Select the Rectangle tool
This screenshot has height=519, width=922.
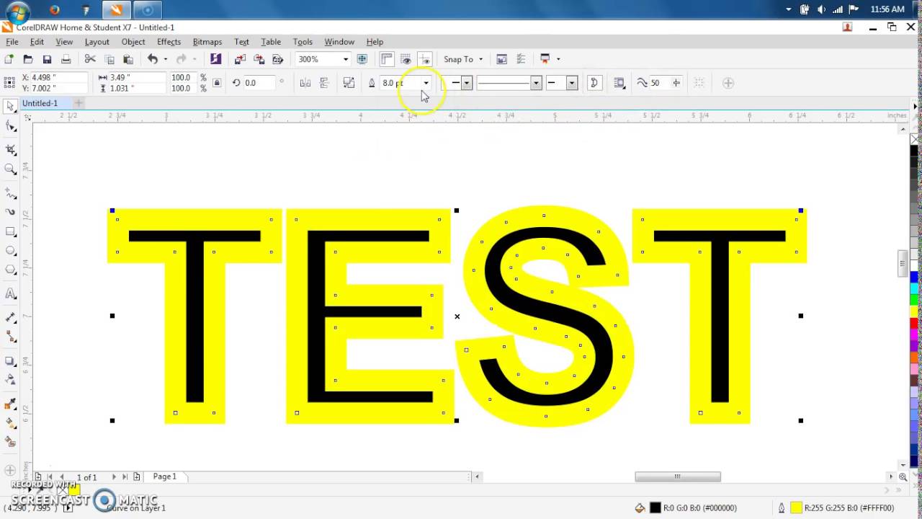(10, 232)
